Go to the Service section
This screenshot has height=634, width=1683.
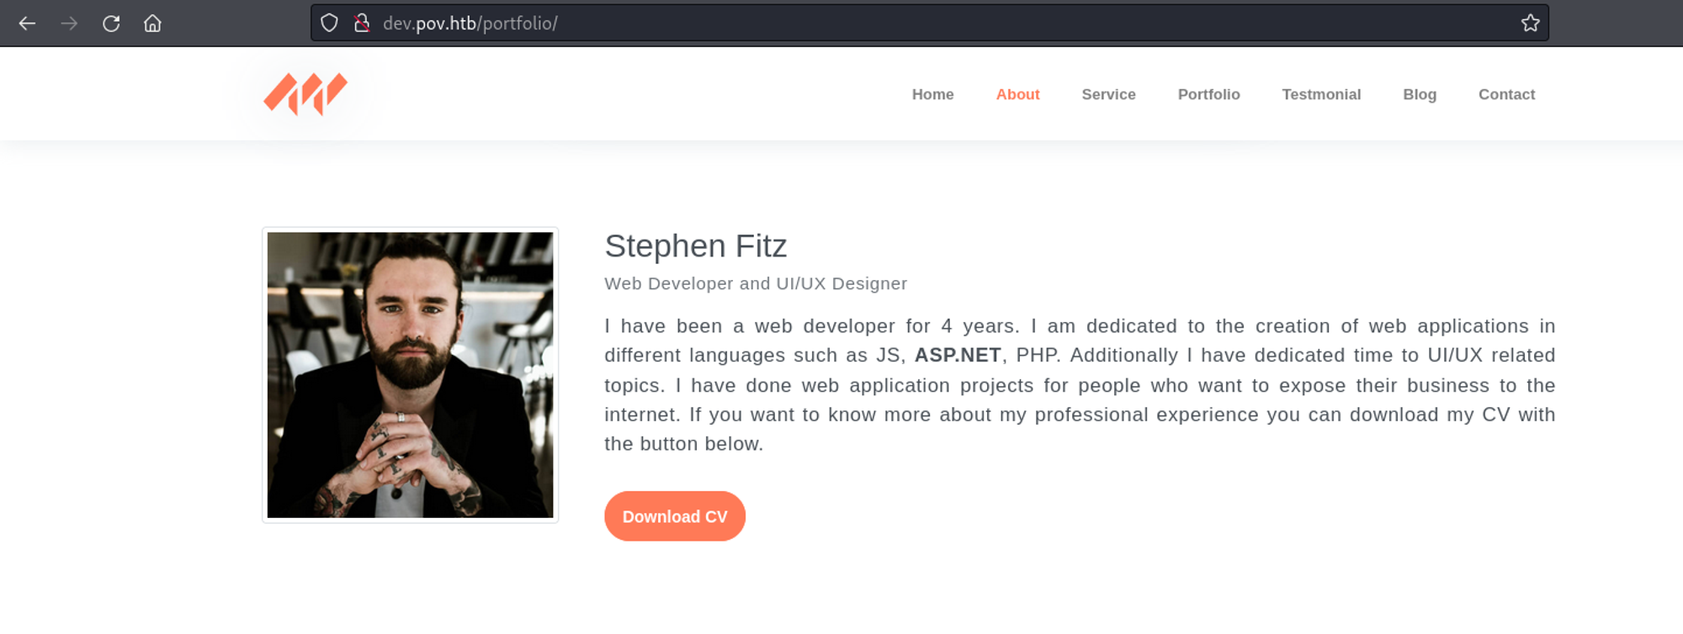(x=1108, y=95)
